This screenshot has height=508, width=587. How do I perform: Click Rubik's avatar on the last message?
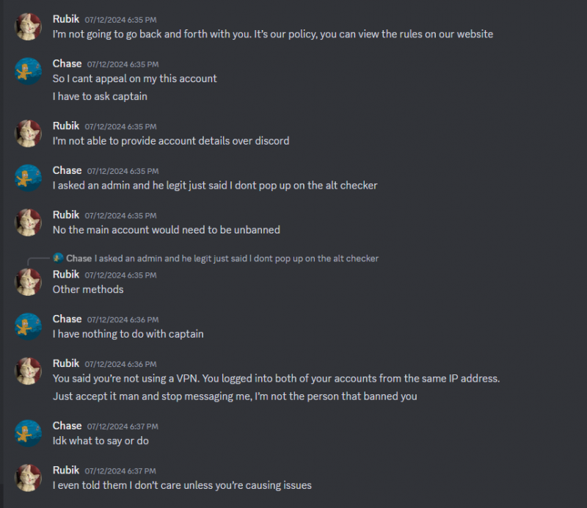click(x=28, y=478)
